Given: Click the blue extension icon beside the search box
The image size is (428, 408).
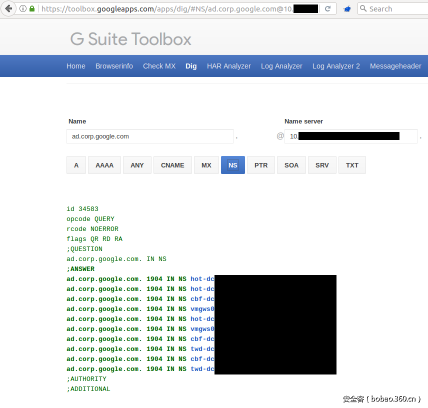Looking at the screenshot, I should pyautogui.click(x=347, y=9).
